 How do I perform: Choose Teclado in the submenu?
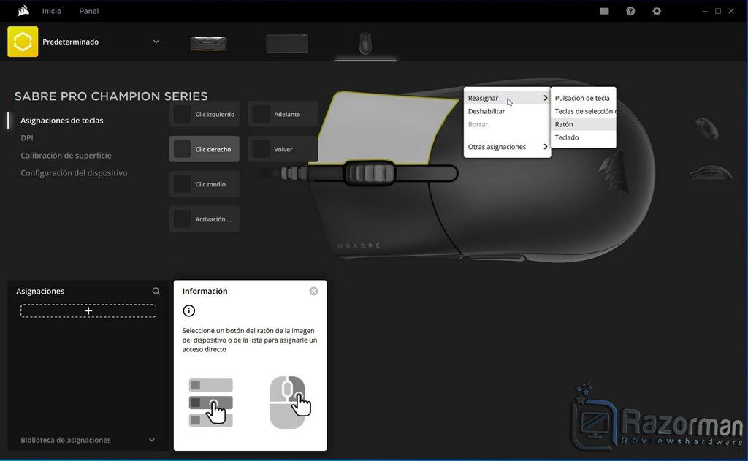click(x=583, y=137)
